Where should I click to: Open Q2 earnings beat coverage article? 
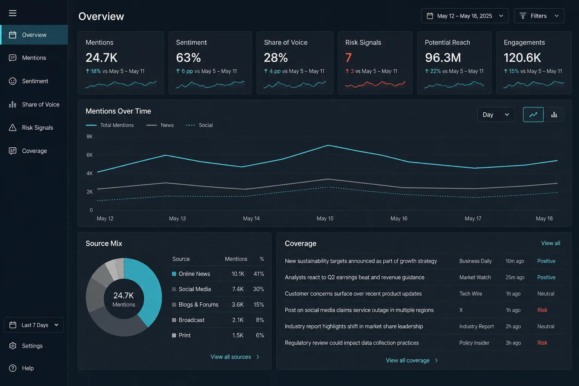pos(354,277)
